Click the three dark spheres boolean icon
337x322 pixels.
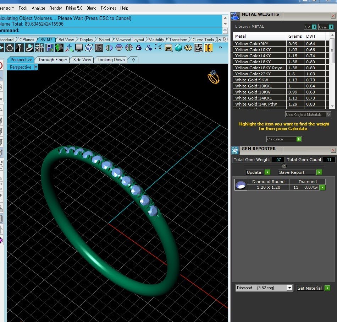coord(139,48)
